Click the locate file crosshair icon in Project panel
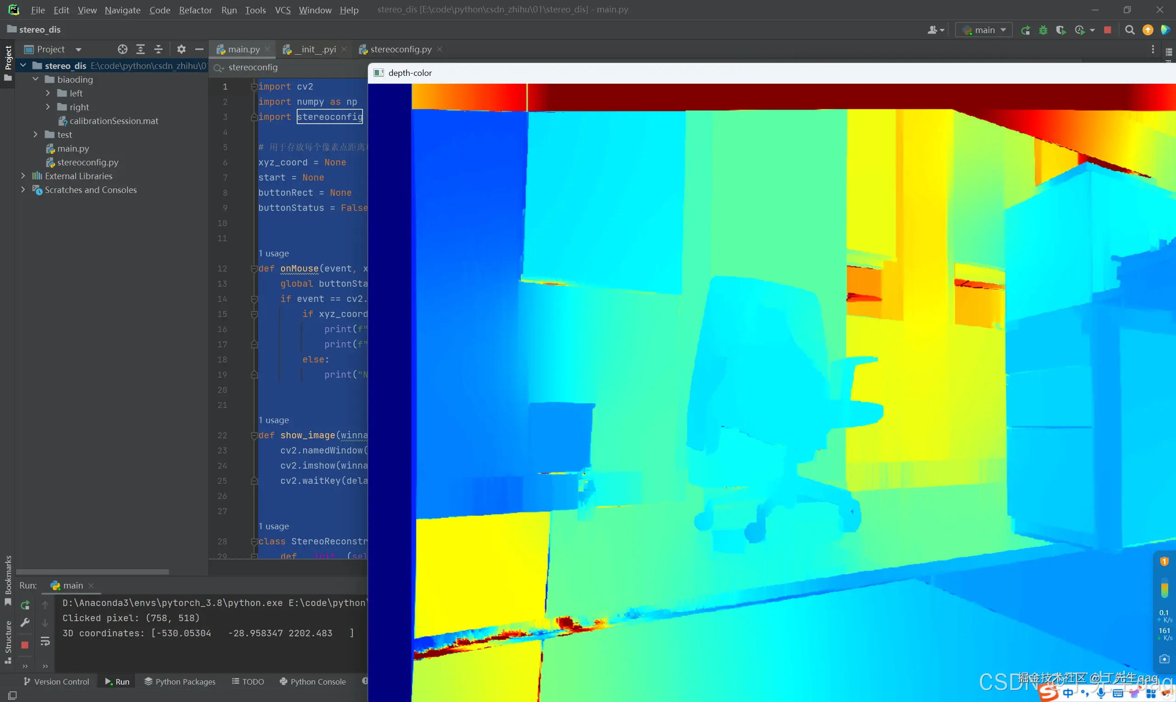 point(123,49)
